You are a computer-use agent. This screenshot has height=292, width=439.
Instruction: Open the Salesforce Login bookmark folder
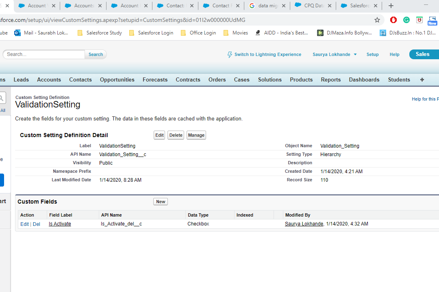click(151, 33)
